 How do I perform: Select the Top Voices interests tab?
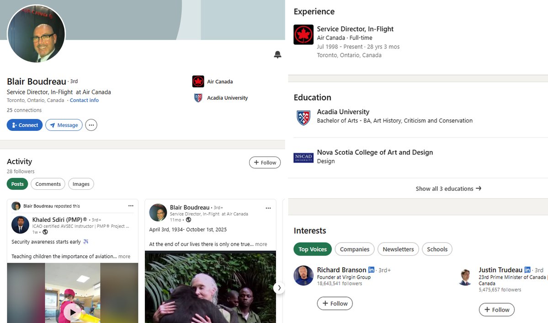click(x=313, y=249)
